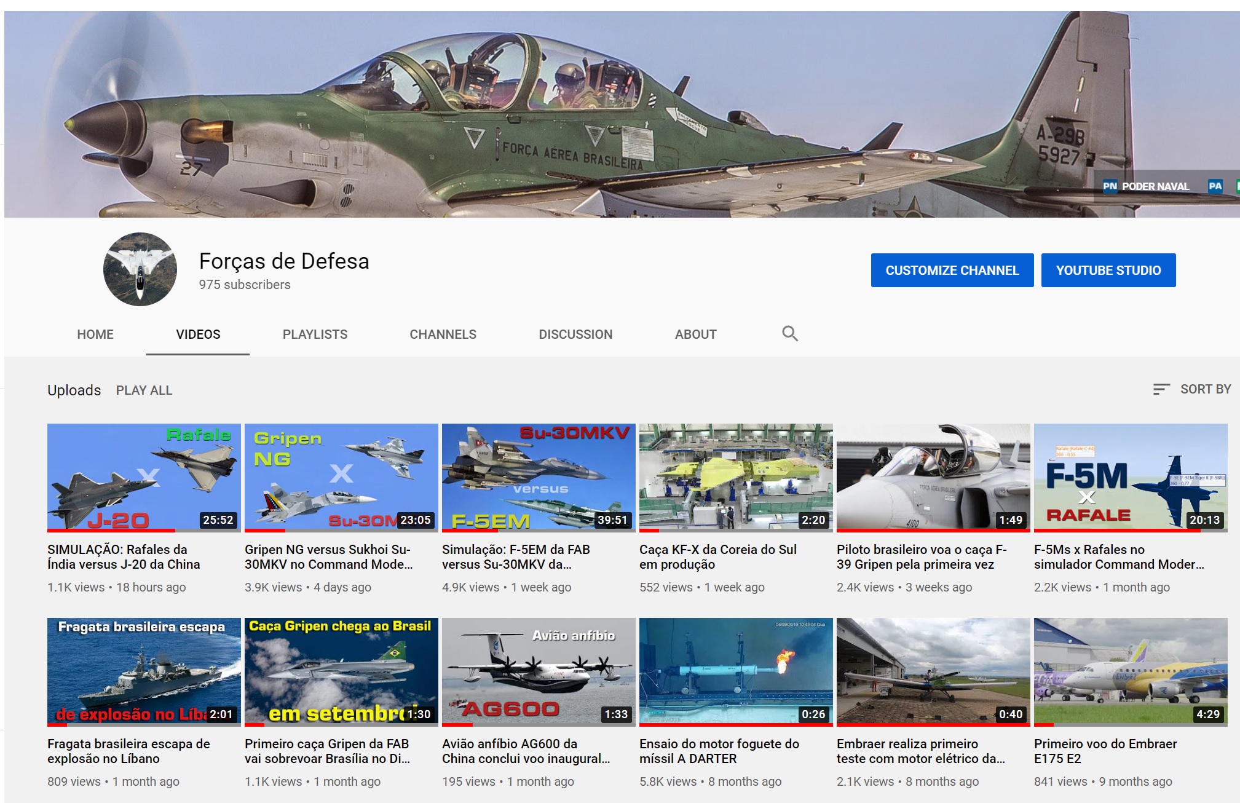The width and height of the screenshot is (1240, 803).
Task: Click '5.8K views • 8 months ago' text
Action: [x=711, y=781]
